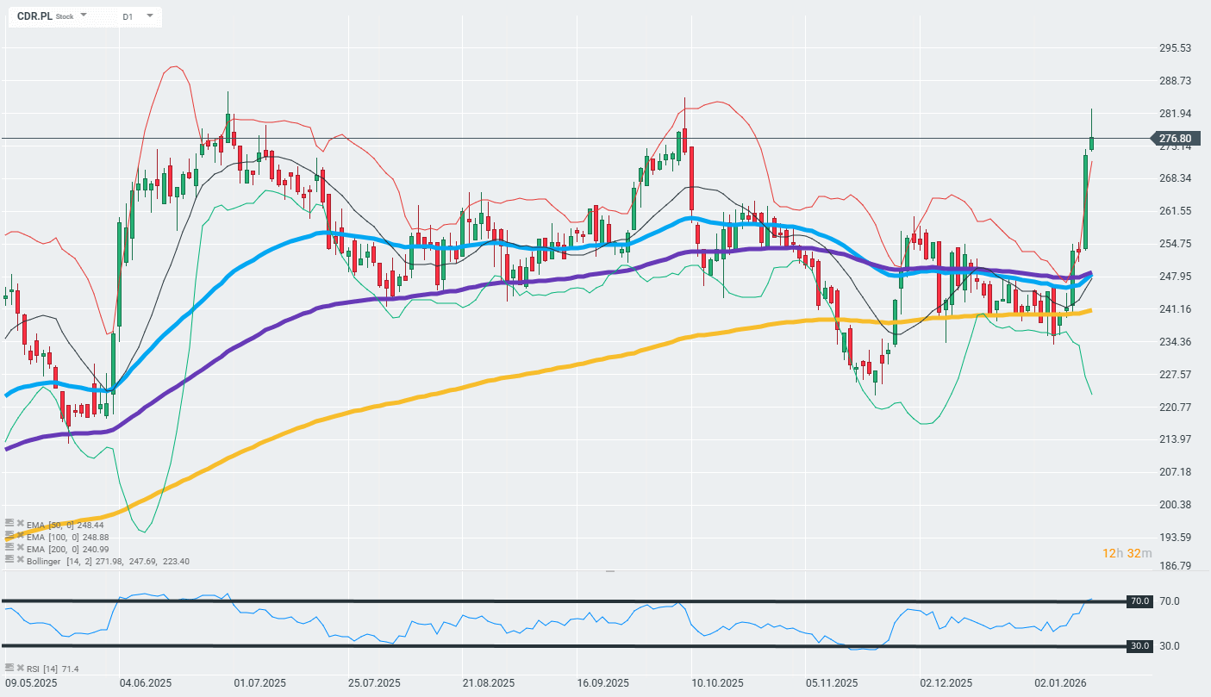Click the 227.57 price axis label
The height and width of the screenshot is (697, 1211).
[x=1176, y=375]
